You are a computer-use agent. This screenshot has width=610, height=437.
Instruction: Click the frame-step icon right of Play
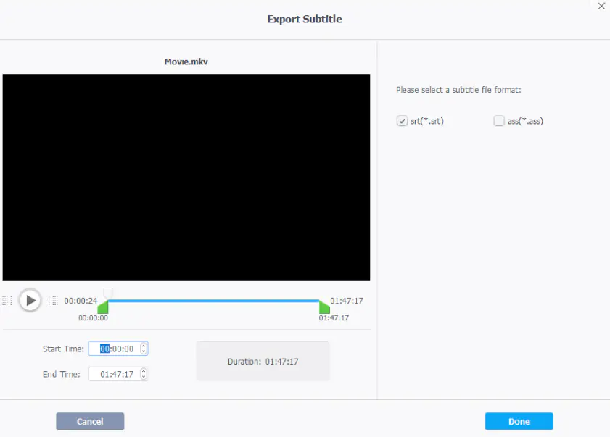52,300
